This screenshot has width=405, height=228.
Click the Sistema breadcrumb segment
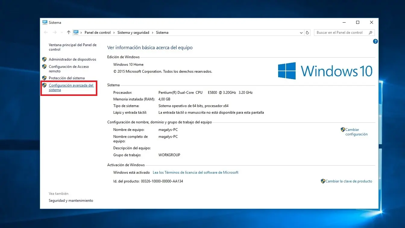(162, 33)
